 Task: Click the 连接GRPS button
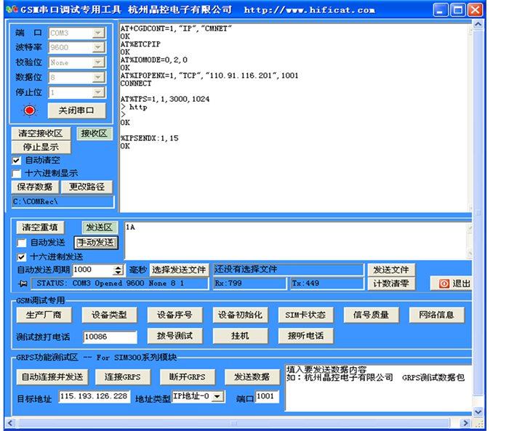click(x=123, y=376)
